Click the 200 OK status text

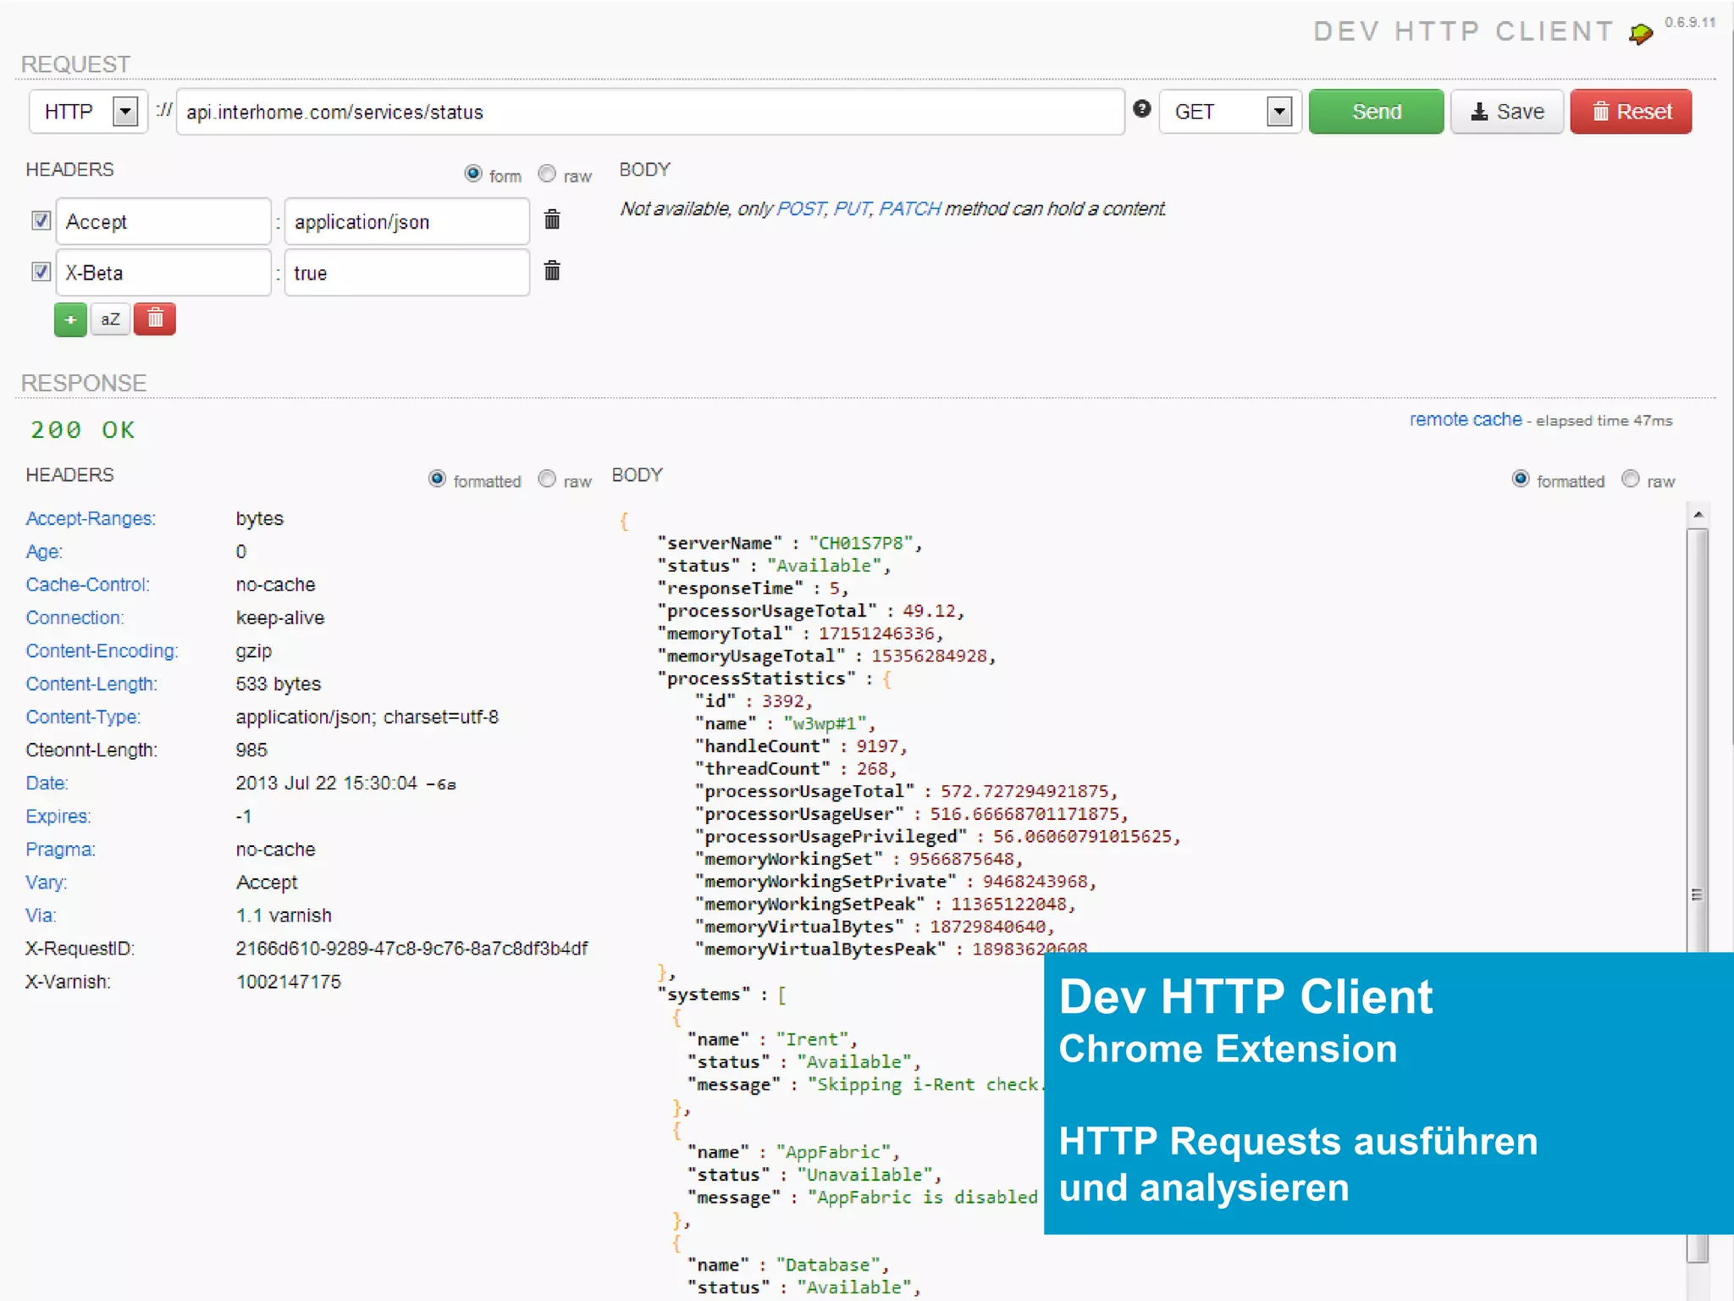[x=82, y=429]
